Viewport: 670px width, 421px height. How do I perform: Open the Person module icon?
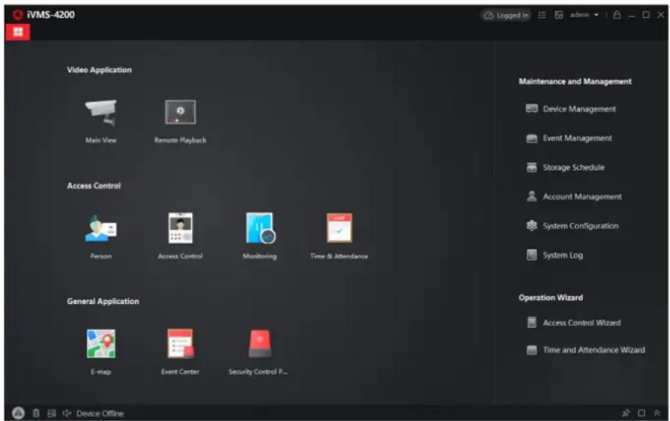(101, 228)
